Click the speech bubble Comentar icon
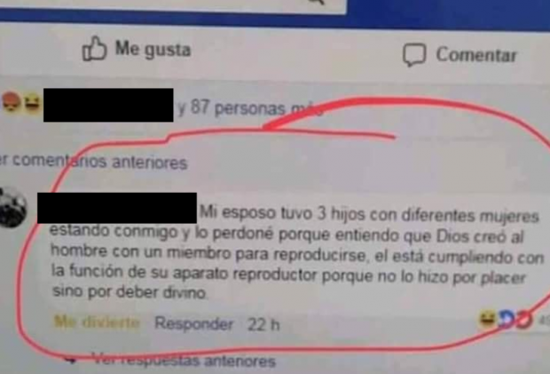Viewport: 550px width, 374px height. click(414, 55)
